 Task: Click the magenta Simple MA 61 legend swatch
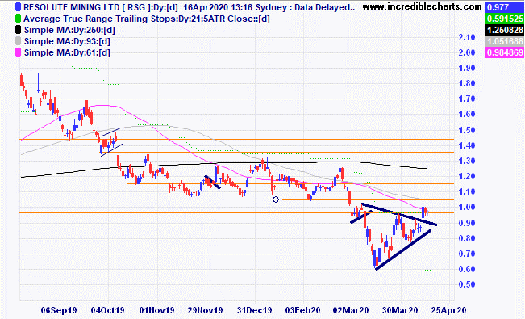click(x=18, y=52)
